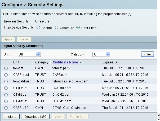Expand the Category filter dropdown

coord(101,54)
